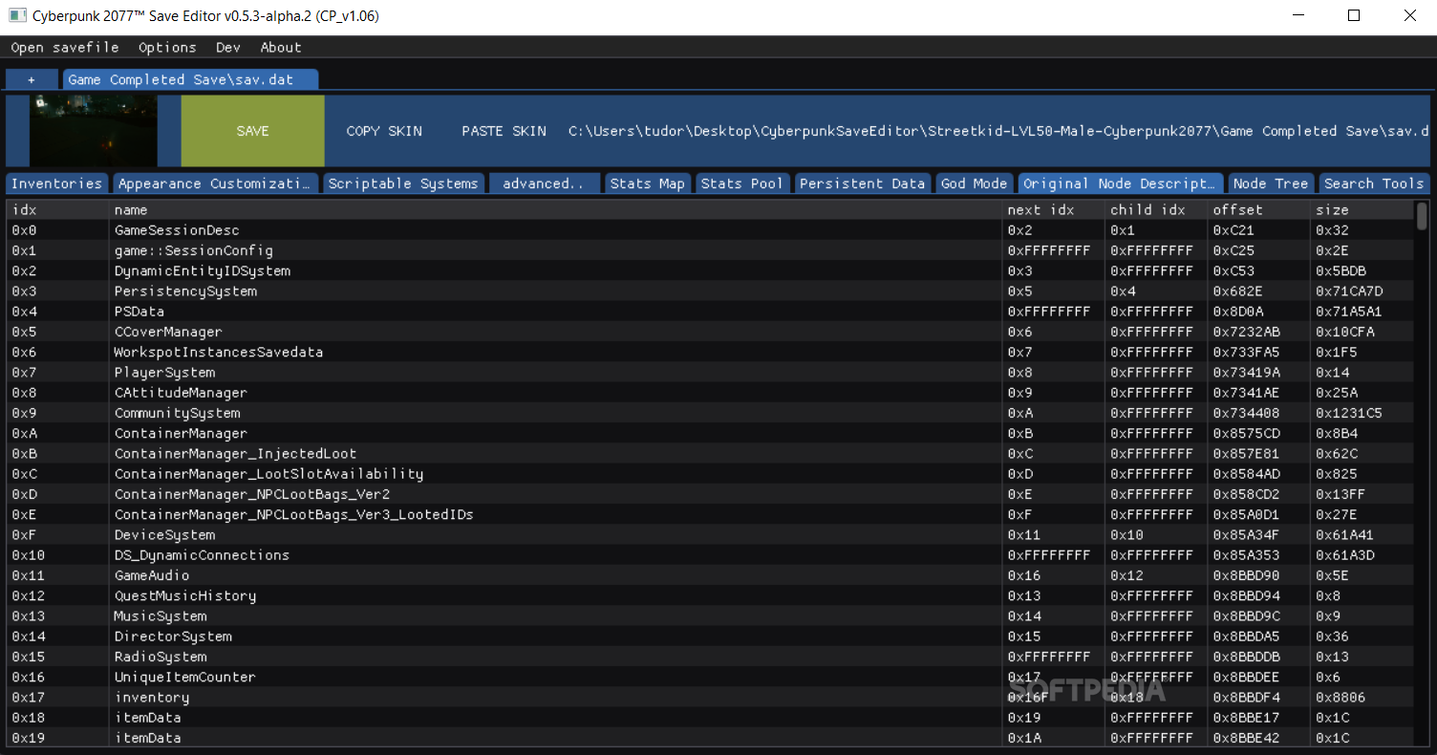Select the ContainerManager_LootSlotAvailability row name
The width and height of the screenshot is (1437, 755).
[268, 474]
